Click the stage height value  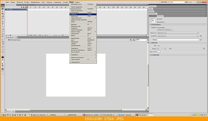click(x=165, y=49)
